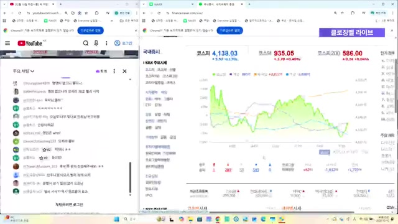Open the live chat three-dot options
Viewport: 398px width, 224px height.
pos(114,71)
